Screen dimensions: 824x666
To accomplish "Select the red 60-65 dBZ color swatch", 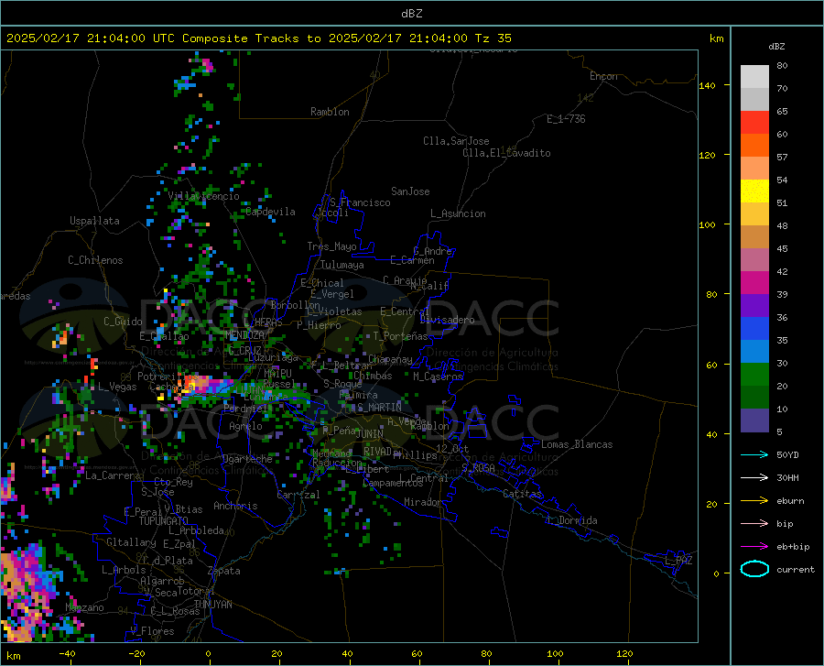I will click(754, 123).
